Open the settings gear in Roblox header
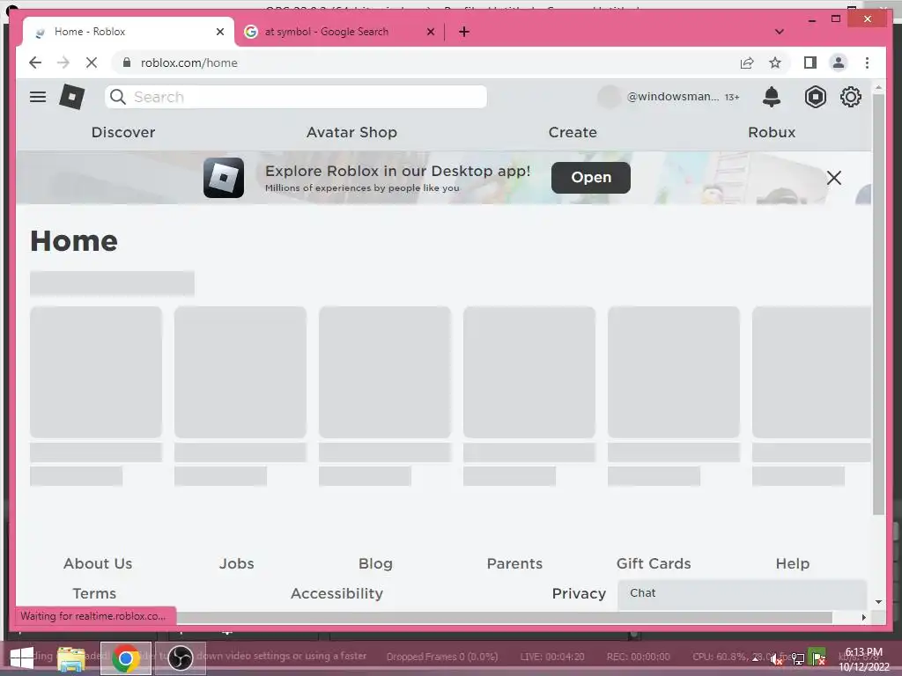Viewport: 902px width, 676px height. [x=850, y=97]
